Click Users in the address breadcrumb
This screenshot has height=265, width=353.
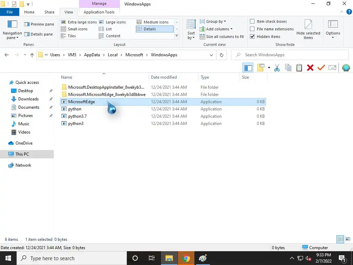pyautogui.click(x=55, y=55)
